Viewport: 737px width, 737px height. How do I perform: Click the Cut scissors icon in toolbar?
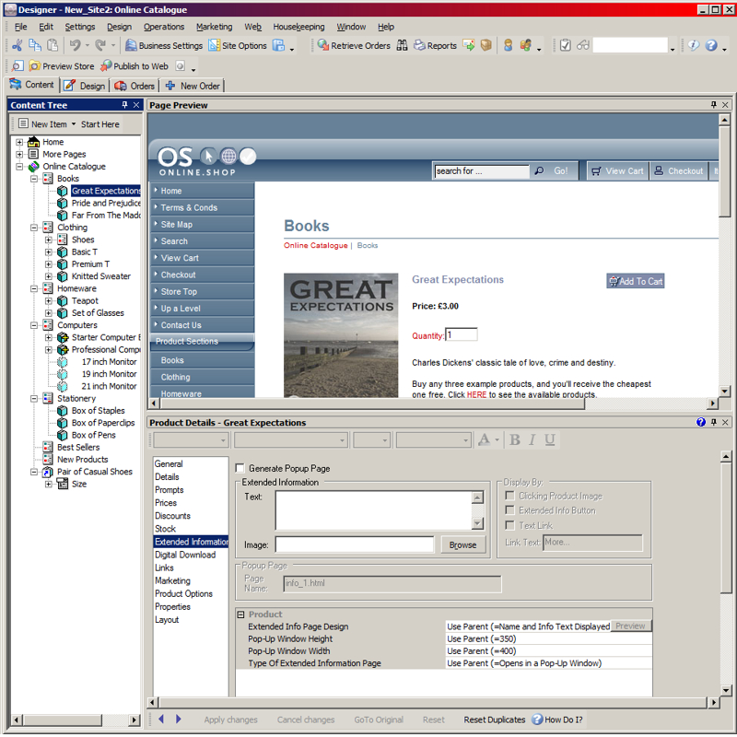(17, 45)
